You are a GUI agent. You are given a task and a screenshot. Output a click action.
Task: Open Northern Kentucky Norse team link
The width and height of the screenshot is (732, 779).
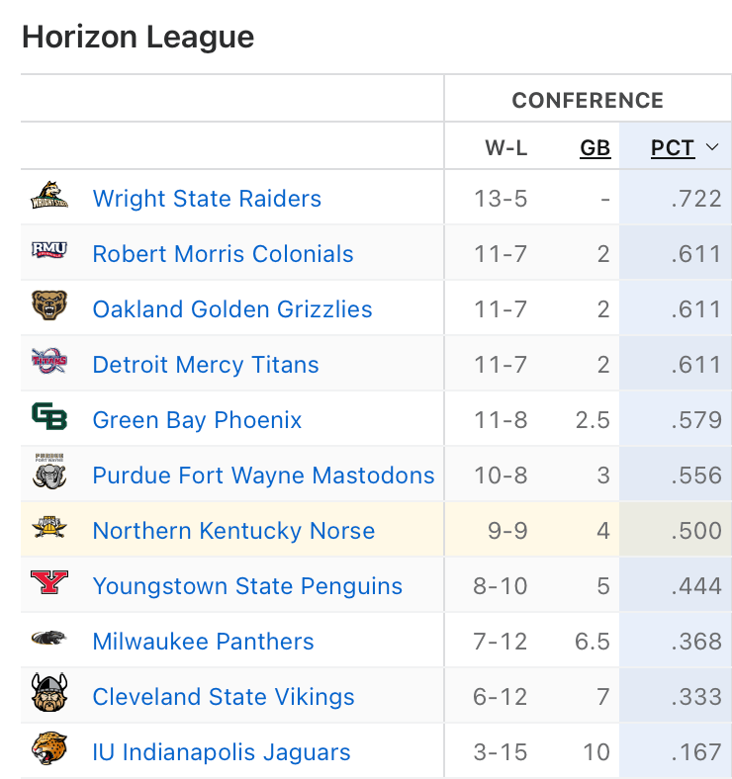coord(233,531)
